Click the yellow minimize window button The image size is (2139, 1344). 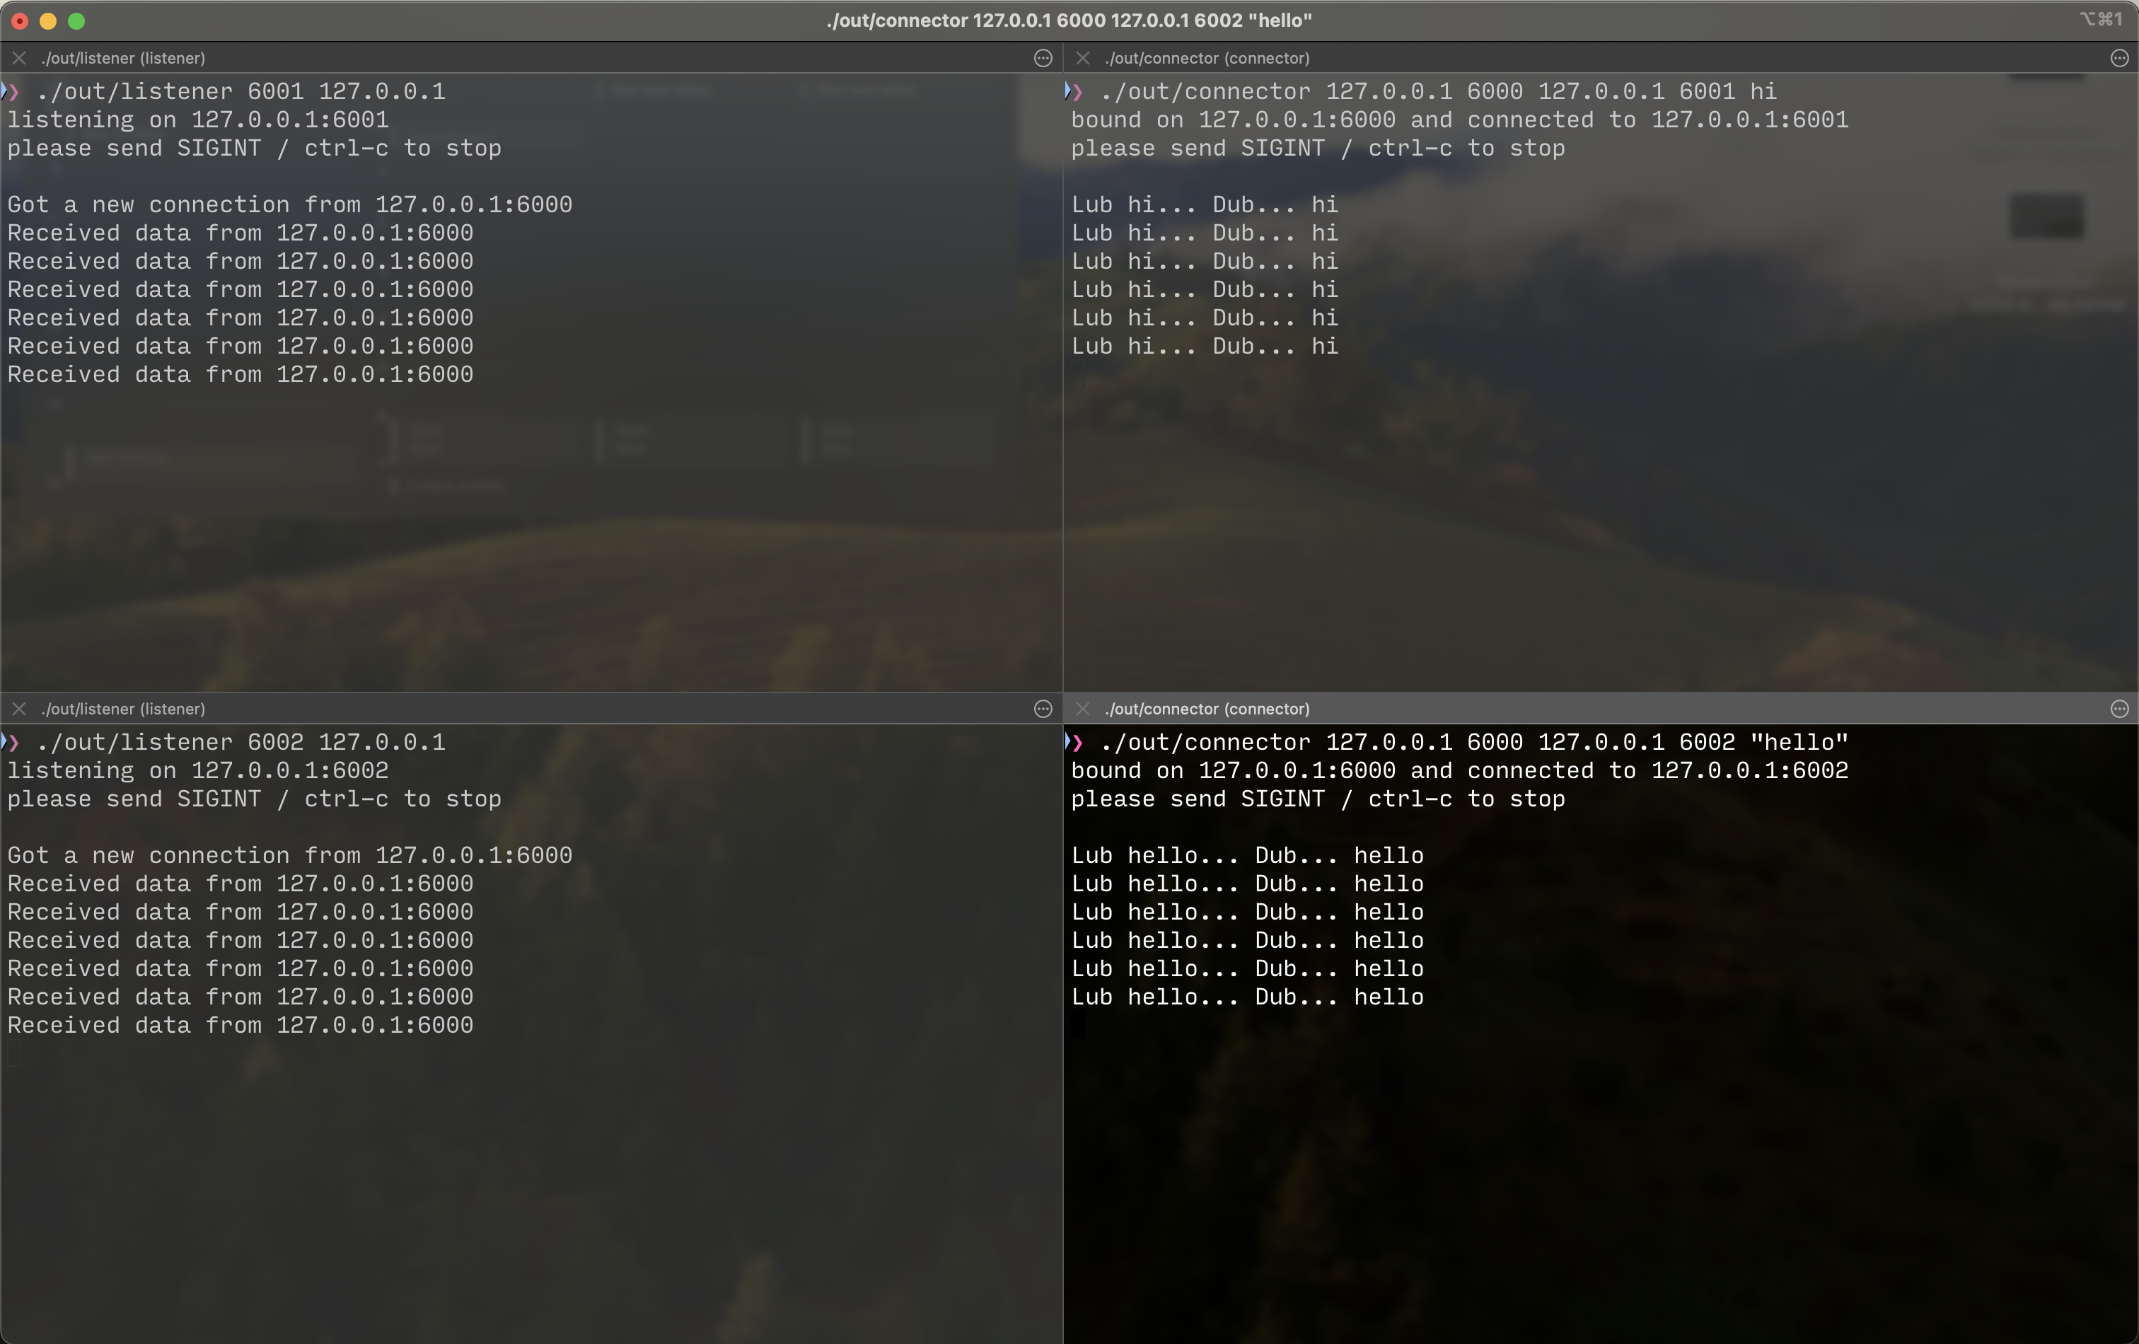[x=48, y=21]
